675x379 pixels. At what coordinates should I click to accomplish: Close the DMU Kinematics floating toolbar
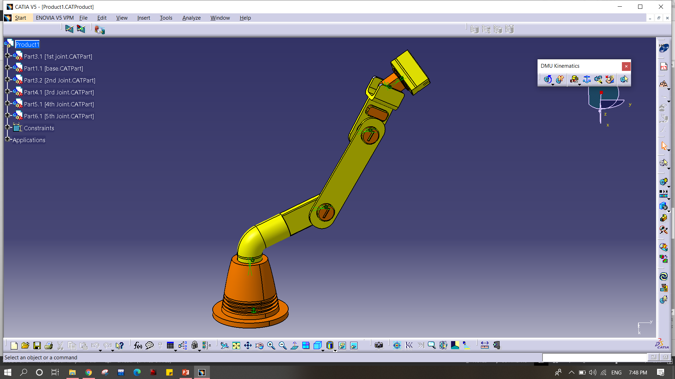pyautogui.click(x=626, y=66)
